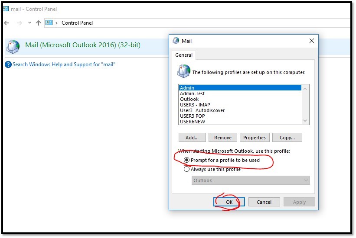Click the blue help question mark icon
The image size is (356, 238).
click(8, 64)
